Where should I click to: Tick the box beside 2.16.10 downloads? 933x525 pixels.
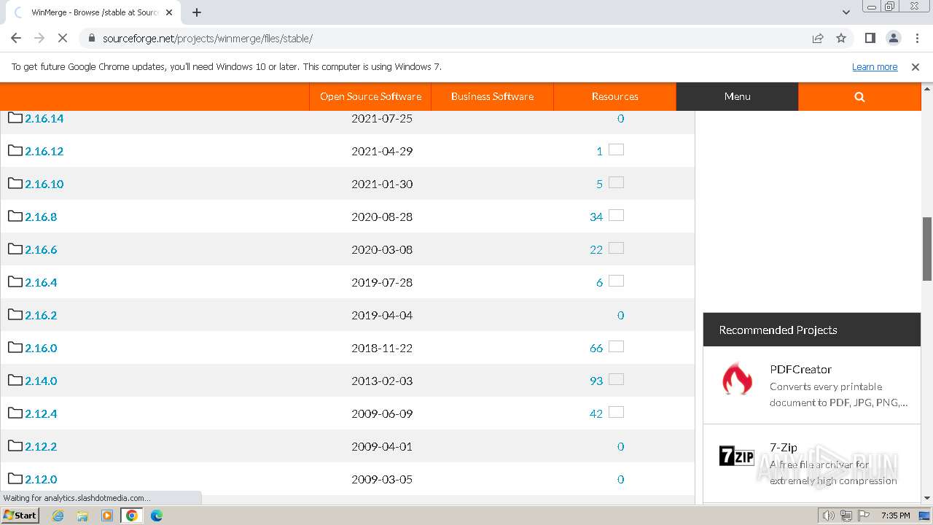click(616, 182)
